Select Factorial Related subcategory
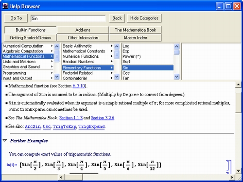This screenshot has height=182, width=243. pos(88,73)
